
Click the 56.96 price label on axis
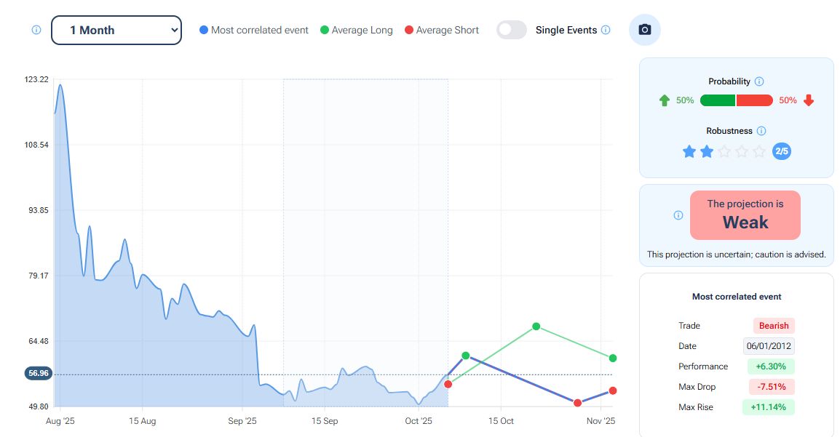[38, 373]
